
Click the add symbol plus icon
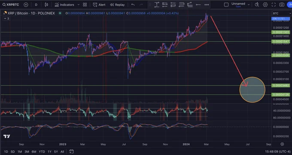coord(26,5)
